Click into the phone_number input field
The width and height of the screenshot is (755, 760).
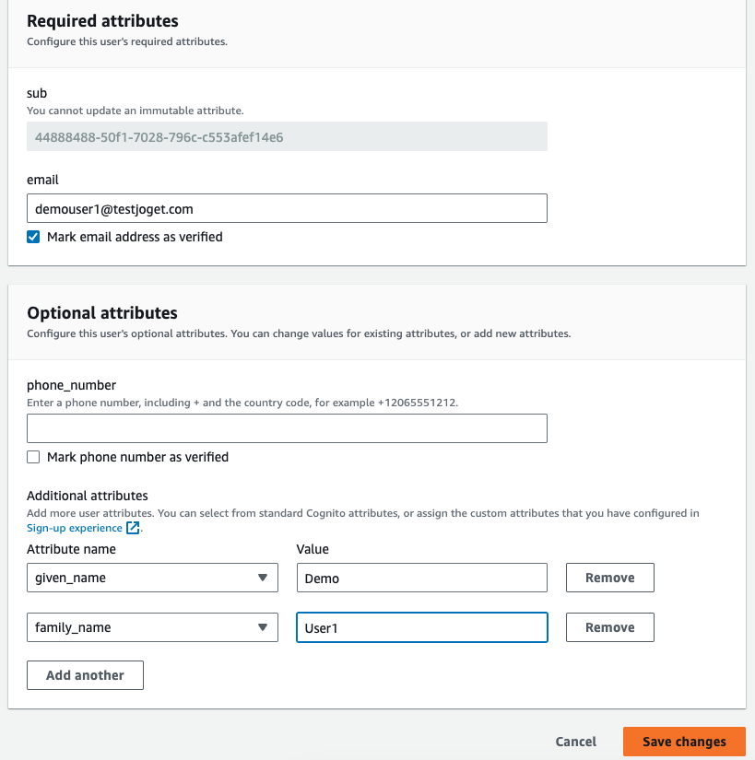287,429
